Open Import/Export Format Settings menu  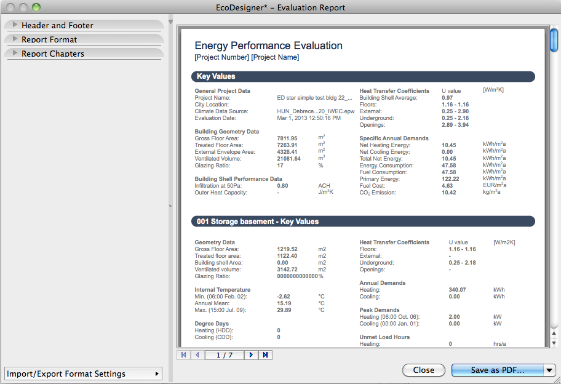coord(83,374)
